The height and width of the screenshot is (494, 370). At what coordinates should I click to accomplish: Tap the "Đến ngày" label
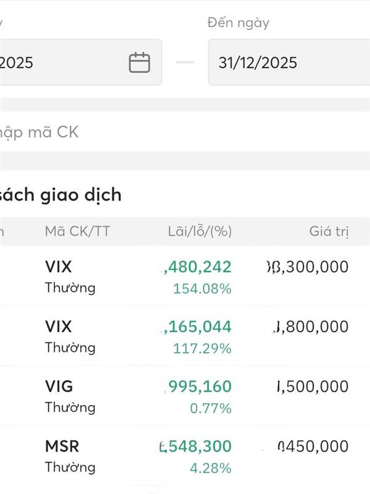pos(238,23)
